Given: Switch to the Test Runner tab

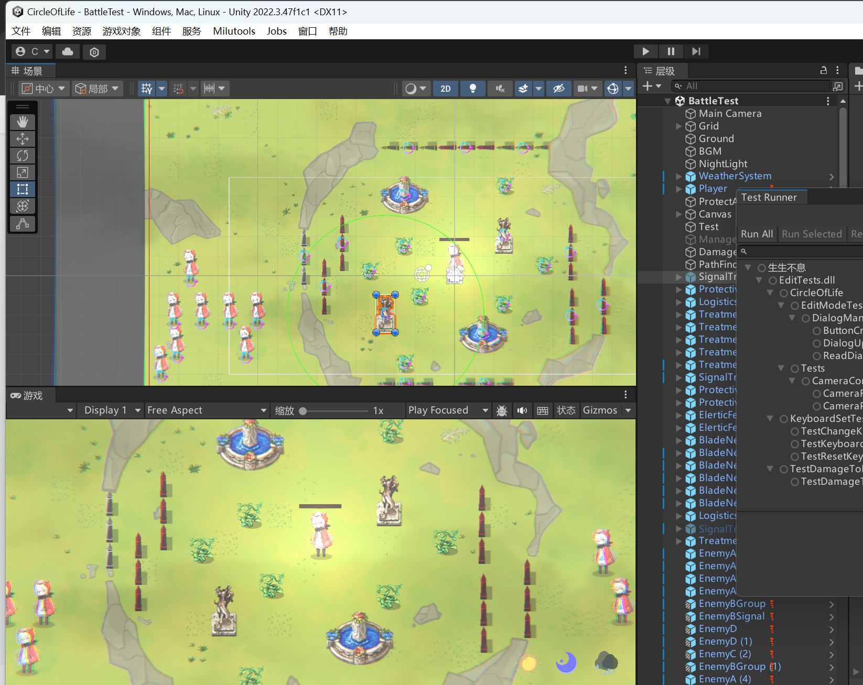Looking at the screenshot, I should coord(769,197).
